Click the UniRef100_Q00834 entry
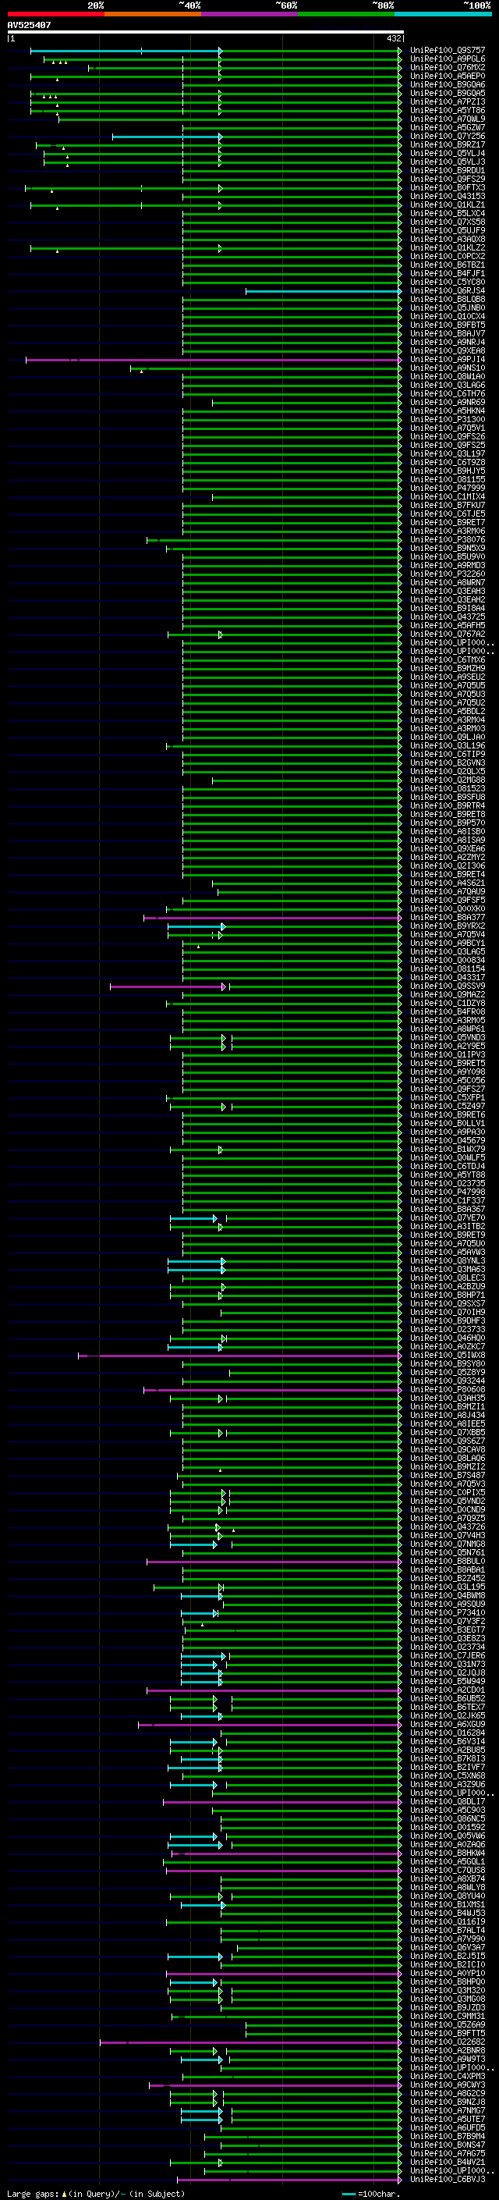499x2200 pixels. click(447, 961)
